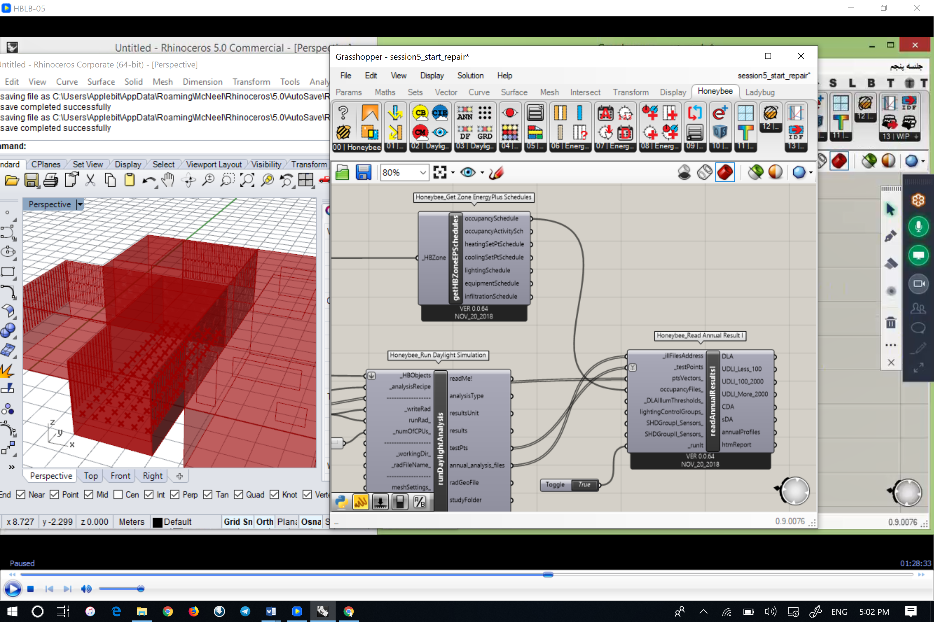Image resolution: width=934 pixels, height=622 pixels.
Task: Open the Solution menu in Grasshopper
Action: 470,75
